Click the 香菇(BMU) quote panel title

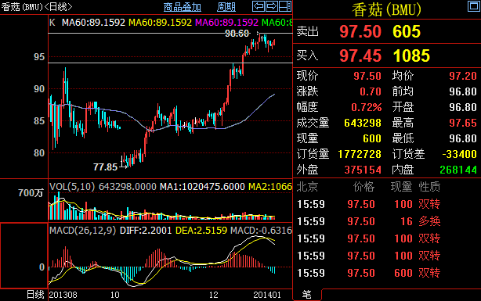(x=386, y=10)
